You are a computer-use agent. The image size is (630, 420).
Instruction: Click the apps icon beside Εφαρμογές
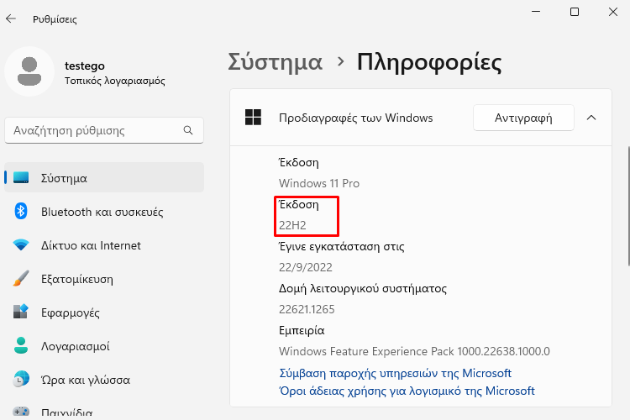pyautogui.click(x=21, y=312)
